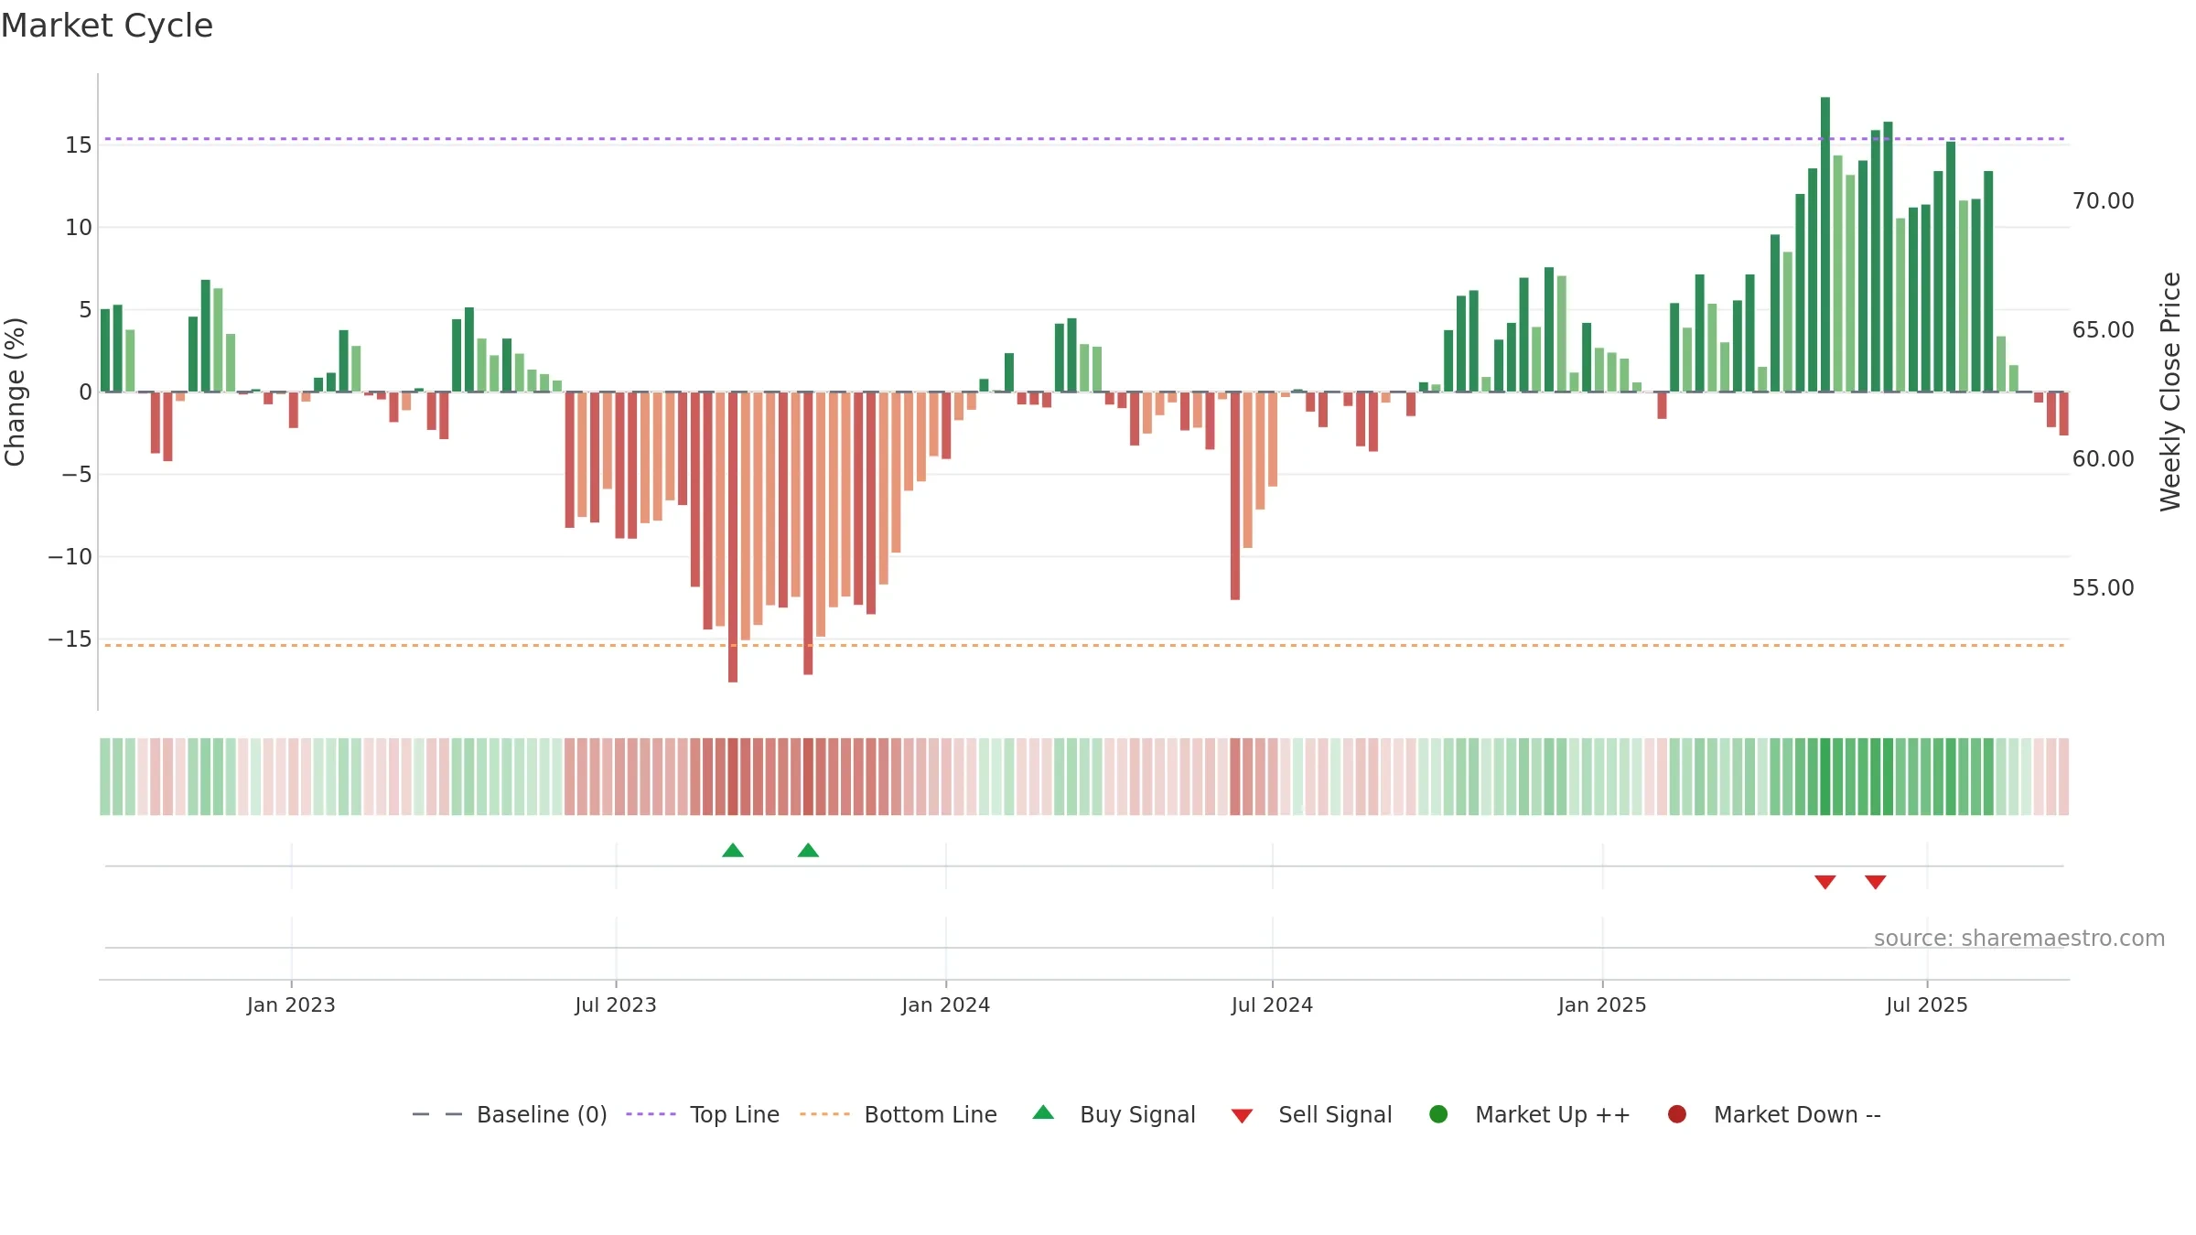
Task: Click the purple dotted Top Line sample in legend
Action: pos(651,1114)
